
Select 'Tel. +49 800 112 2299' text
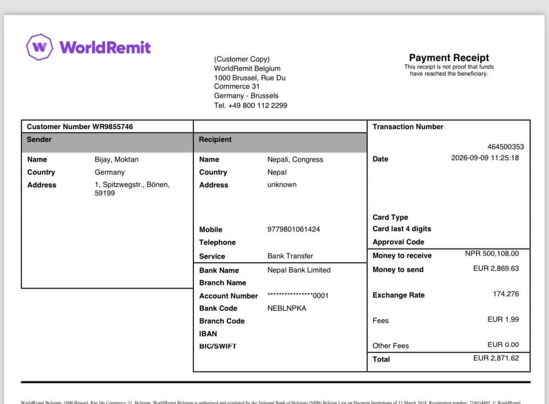251,105
